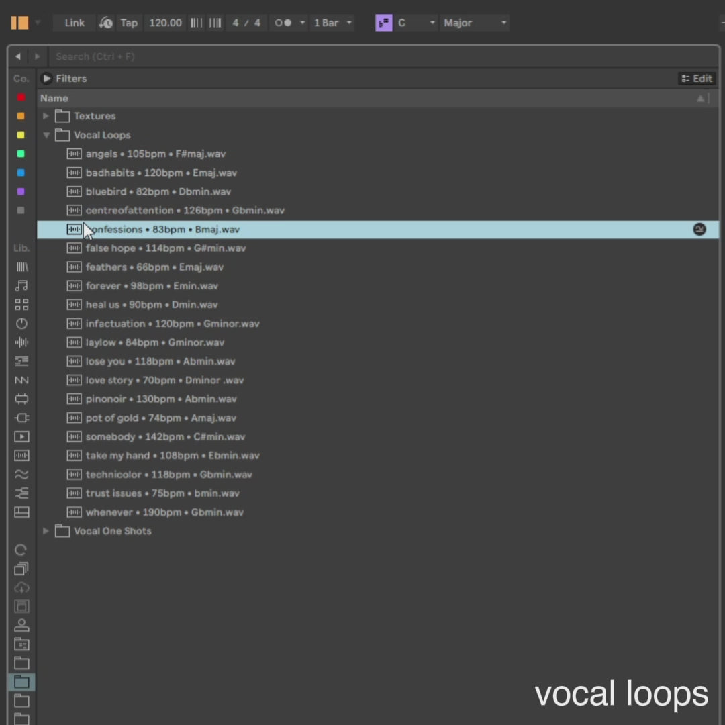The height and width of the screenshot is (725, 725).
Task: Toggle the Link button
Action: point(75,23)
